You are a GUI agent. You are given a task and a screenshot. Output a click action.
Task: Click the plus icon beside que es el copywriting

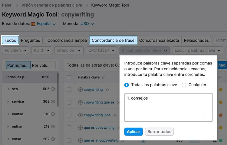[80, 140]
